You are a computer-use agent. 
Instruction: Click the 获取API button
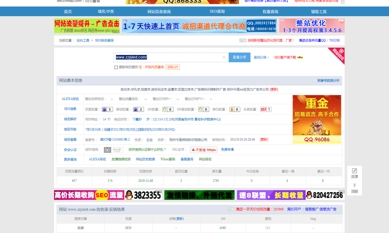(x=172, y=67)
